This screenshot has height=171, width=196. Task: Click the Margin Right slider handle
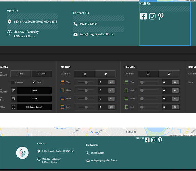click(86, 90)
